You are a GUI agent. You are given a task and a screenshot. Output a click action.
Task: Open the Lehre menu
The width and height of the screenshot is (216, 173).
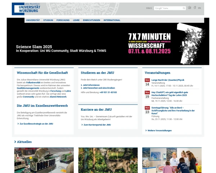76,20
